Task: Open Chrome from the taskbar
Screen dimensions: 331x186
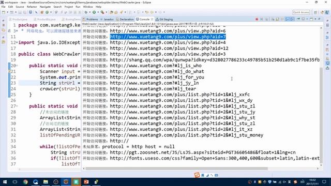Action: click(25, 182)
